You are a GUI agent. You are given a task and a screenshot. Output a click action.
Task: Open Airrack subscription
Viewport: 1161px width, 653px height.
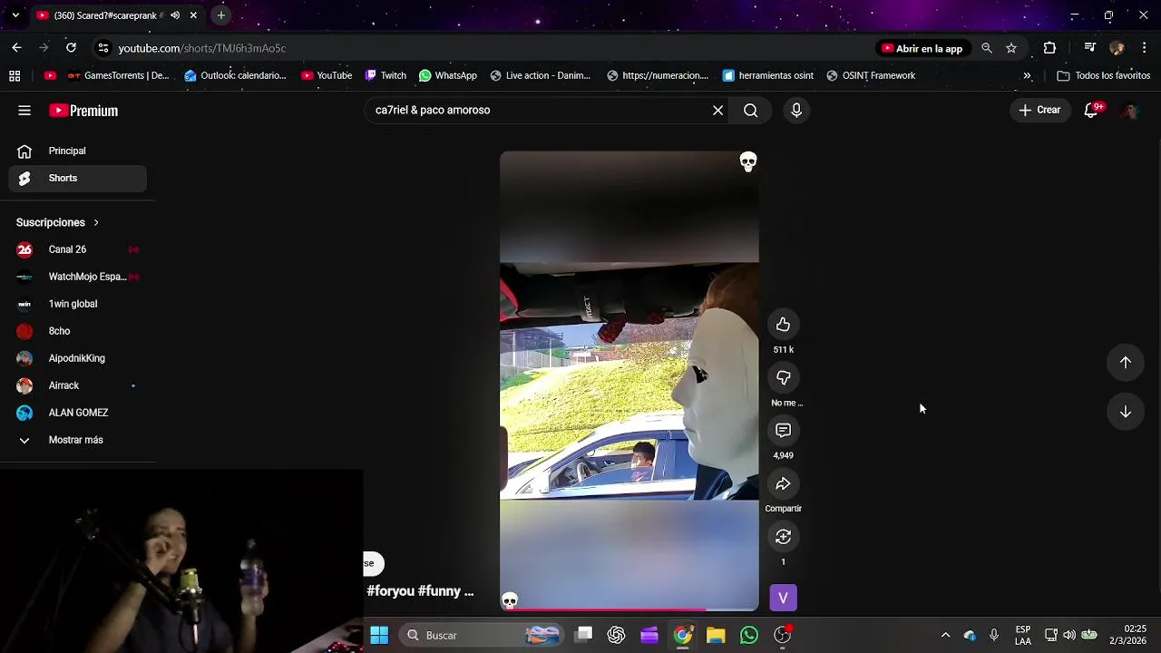[x=78, y=385]
